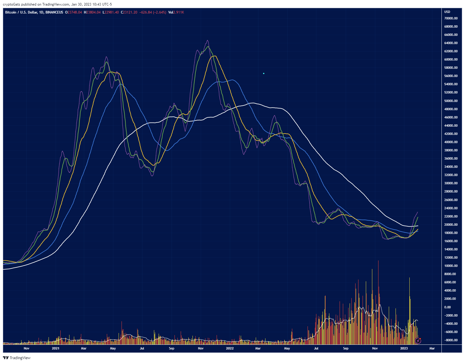The height and width of the screenshot is (363, 465).
Task: Click the −626.84 (−2.64%) change value
Action: pyautogui.click(x=153, y=12)
